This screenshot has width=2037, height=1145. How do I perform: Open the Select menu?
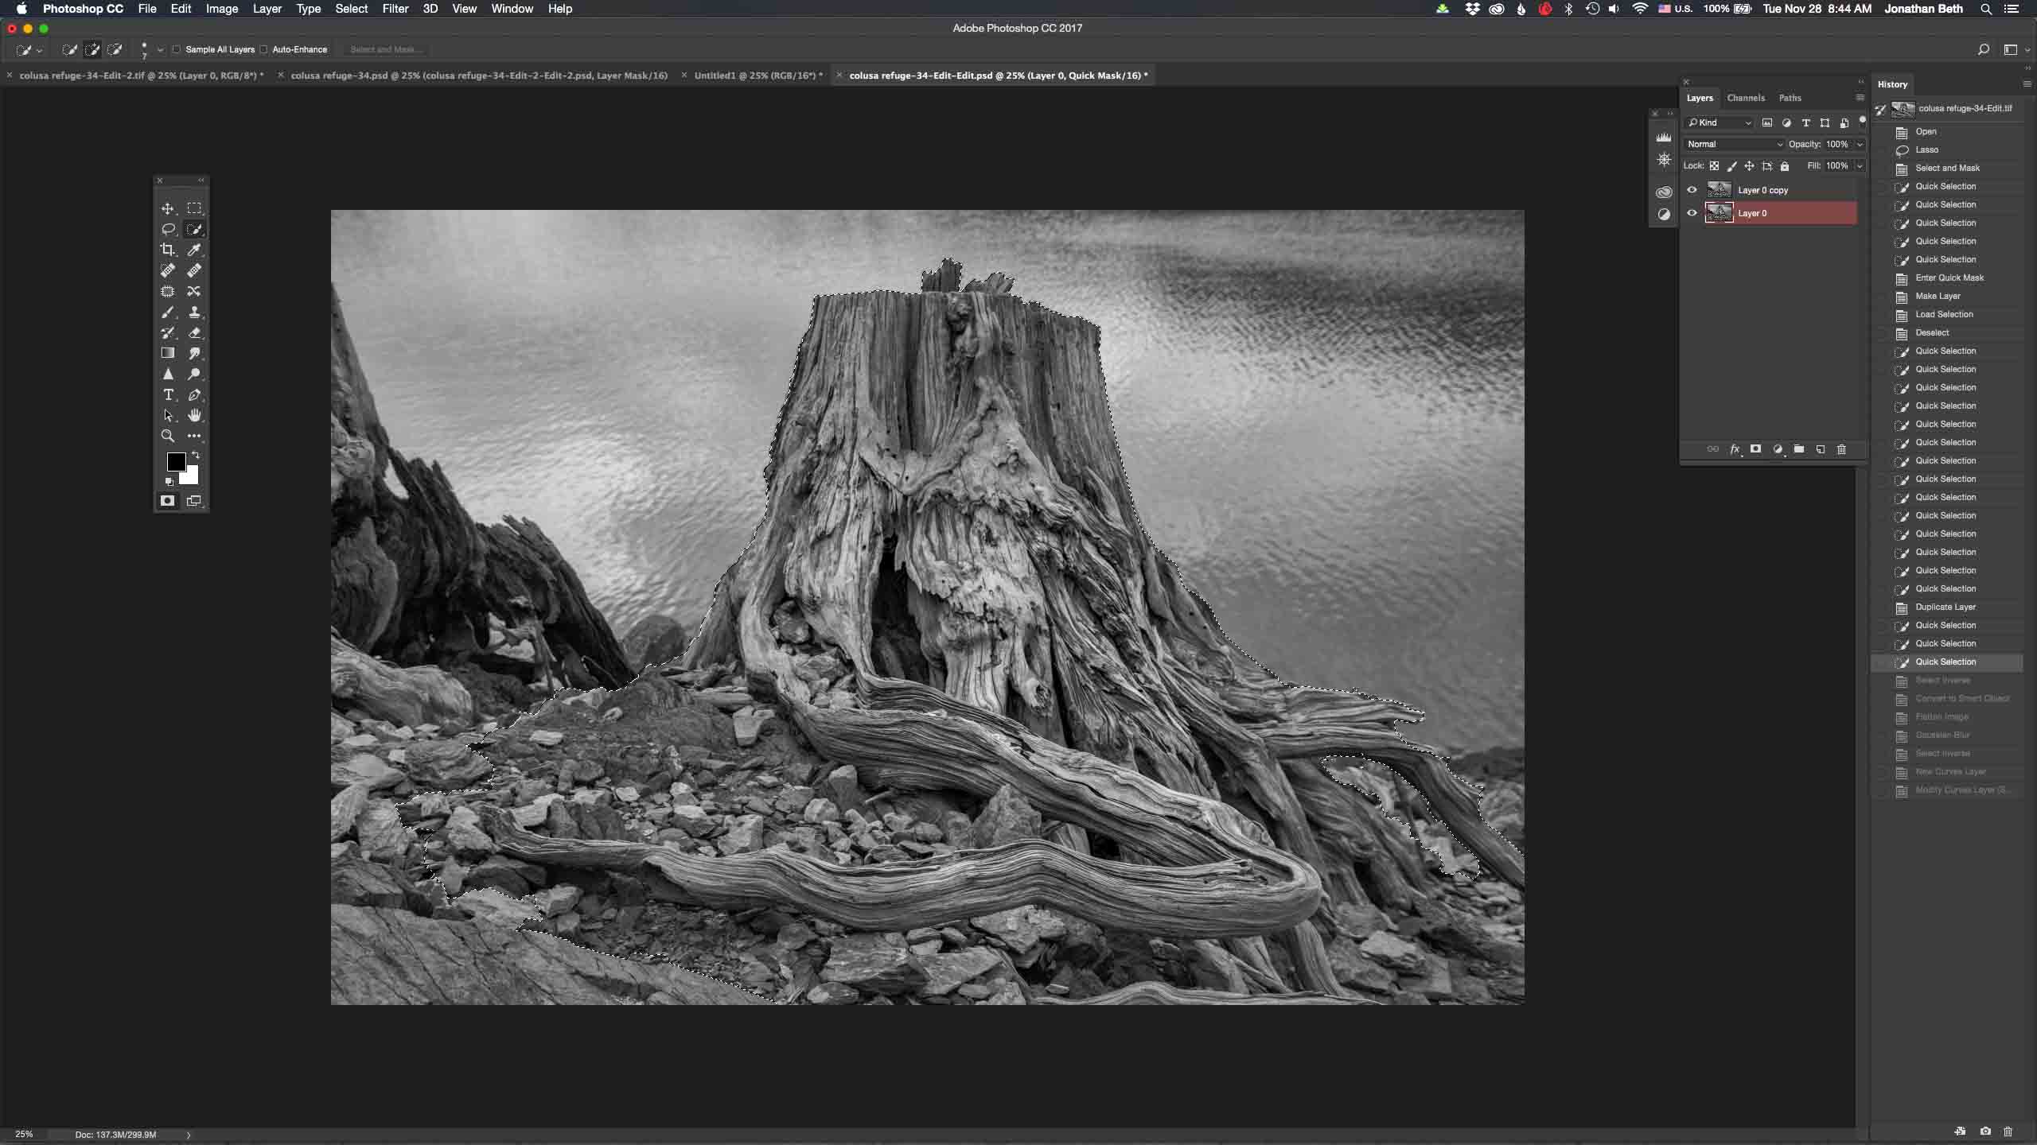351,9
